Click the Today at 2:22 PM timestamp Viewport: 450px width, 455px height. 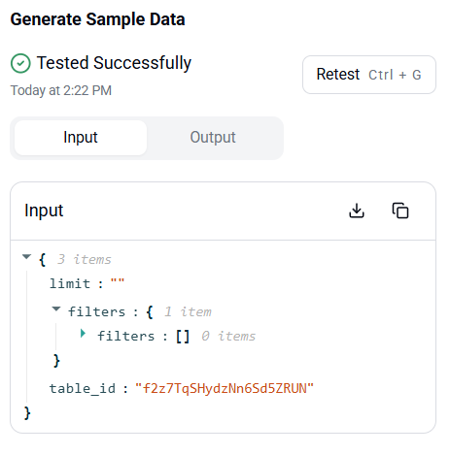(61, 90)
